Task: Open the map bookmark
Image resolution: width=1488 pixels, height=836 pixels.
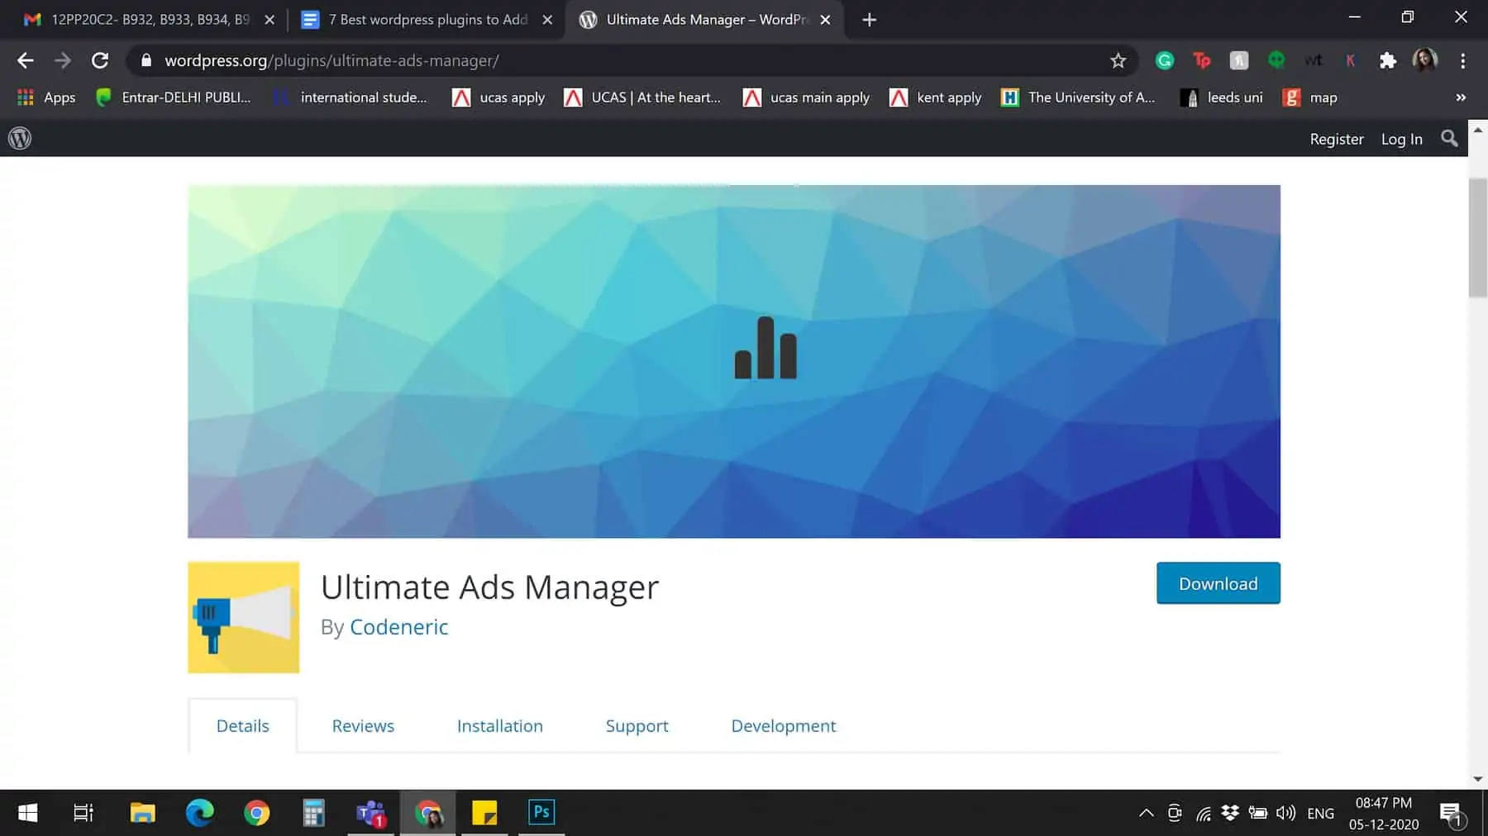Action: click(x=1310, y=97)
